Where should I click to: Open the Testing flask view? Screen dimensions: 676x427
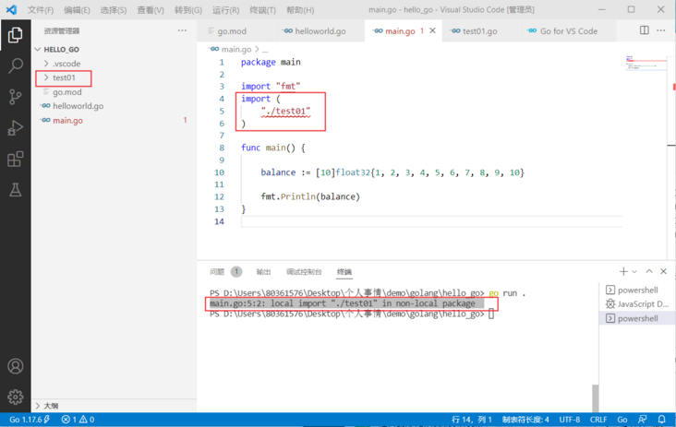15,190
